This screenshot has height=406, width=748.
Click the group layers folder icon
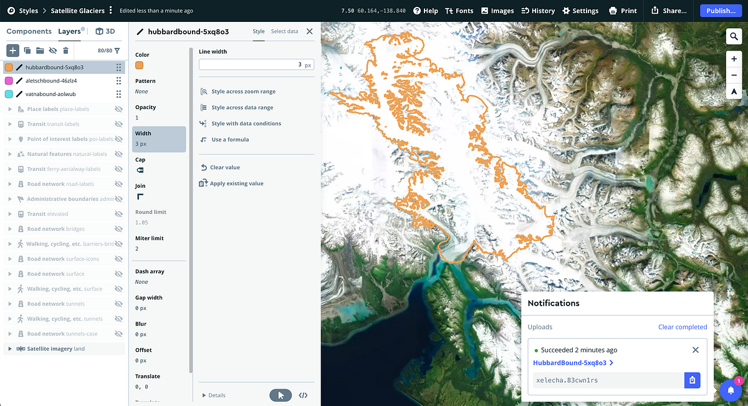(40, 50)
